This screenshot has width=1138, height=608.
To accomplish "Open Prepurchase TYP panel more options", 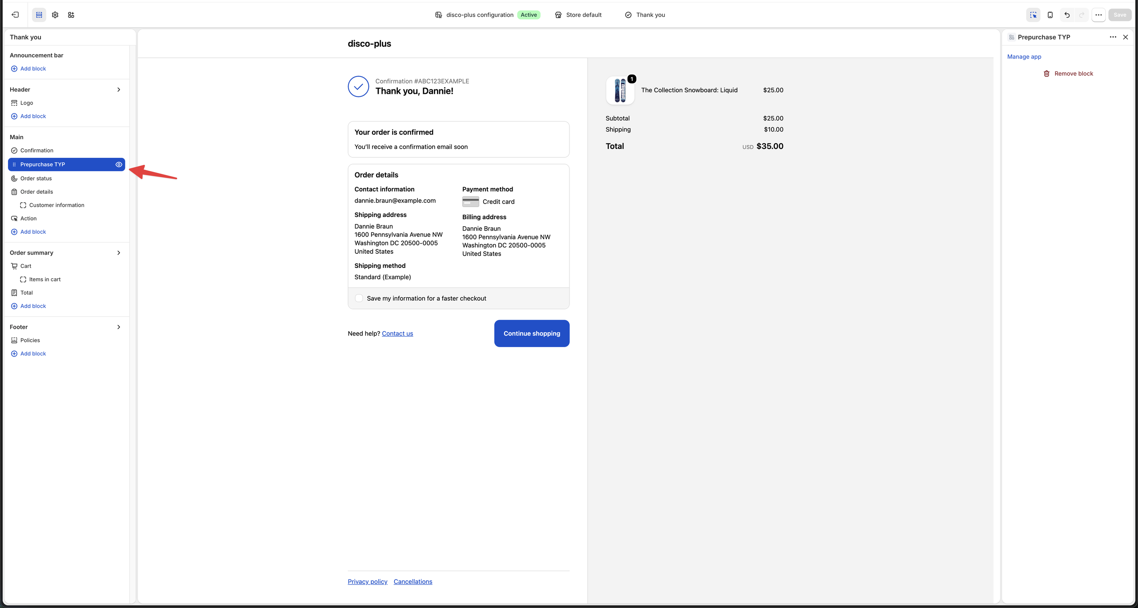I will [x=1113, y=37].
